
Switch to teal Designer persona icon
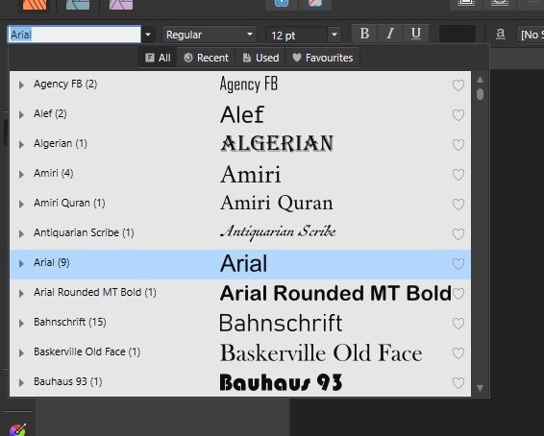[78, 5]
